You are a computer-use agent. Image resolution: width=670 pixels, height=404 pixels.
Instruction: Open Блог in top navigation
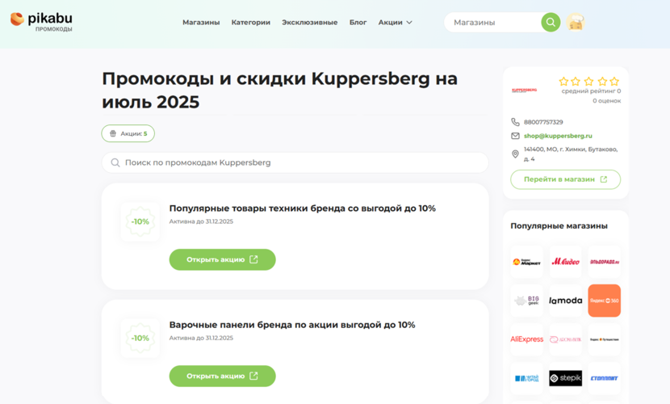(x=358, y=23)
